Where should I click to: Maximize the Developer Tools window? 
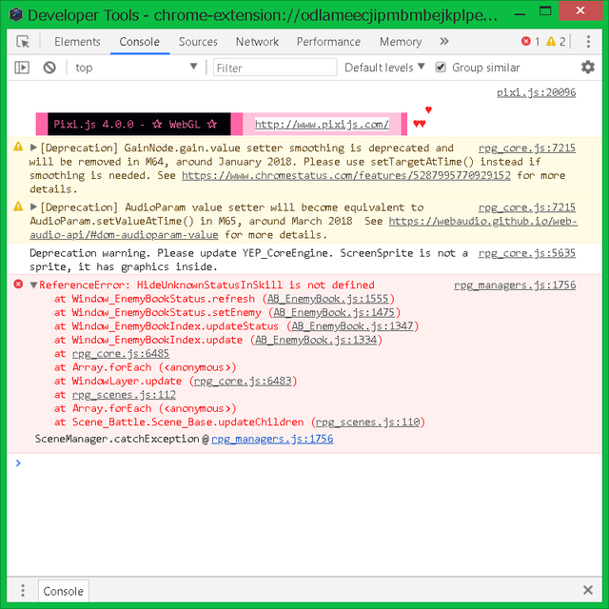[545, 10]
